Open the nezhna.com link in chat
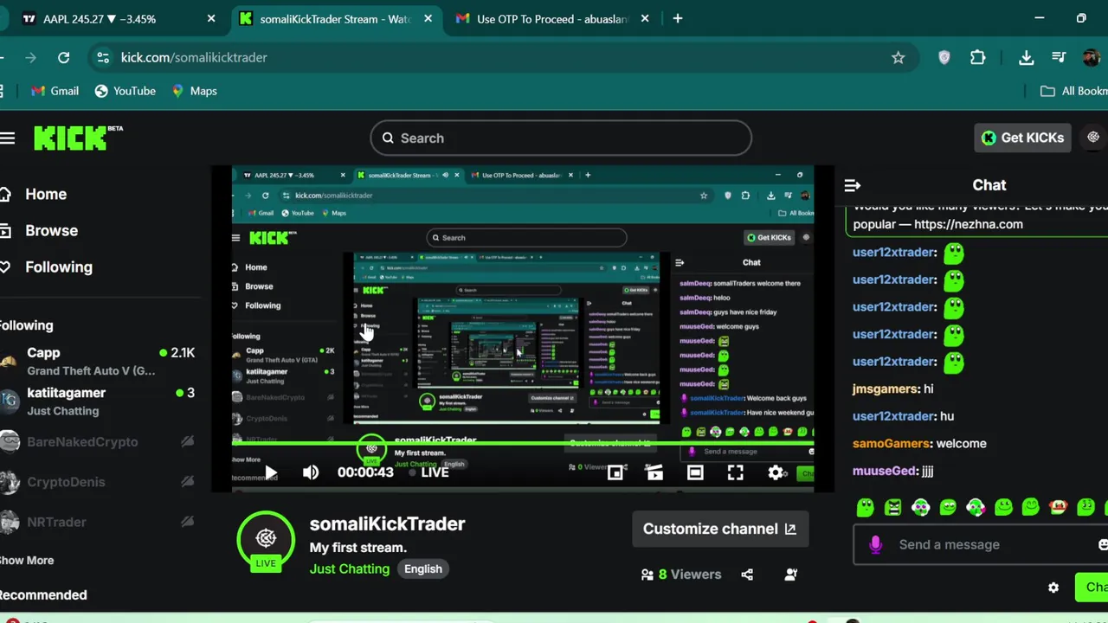 click(x=969, y=224)
